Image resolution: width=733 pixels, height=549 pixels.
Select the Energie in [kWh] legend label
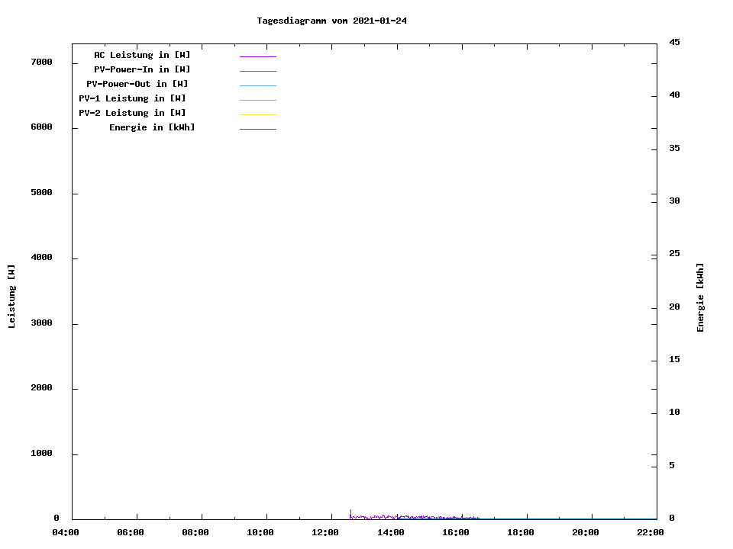(152, 127)
